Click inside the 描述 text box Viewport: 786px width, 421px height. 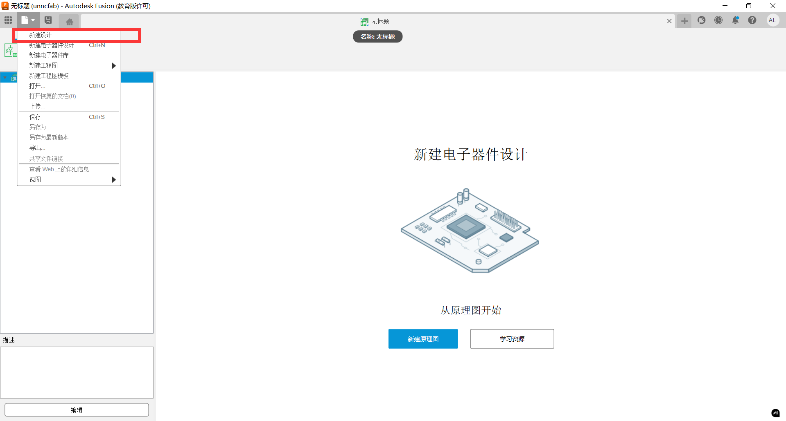point(77,372)
